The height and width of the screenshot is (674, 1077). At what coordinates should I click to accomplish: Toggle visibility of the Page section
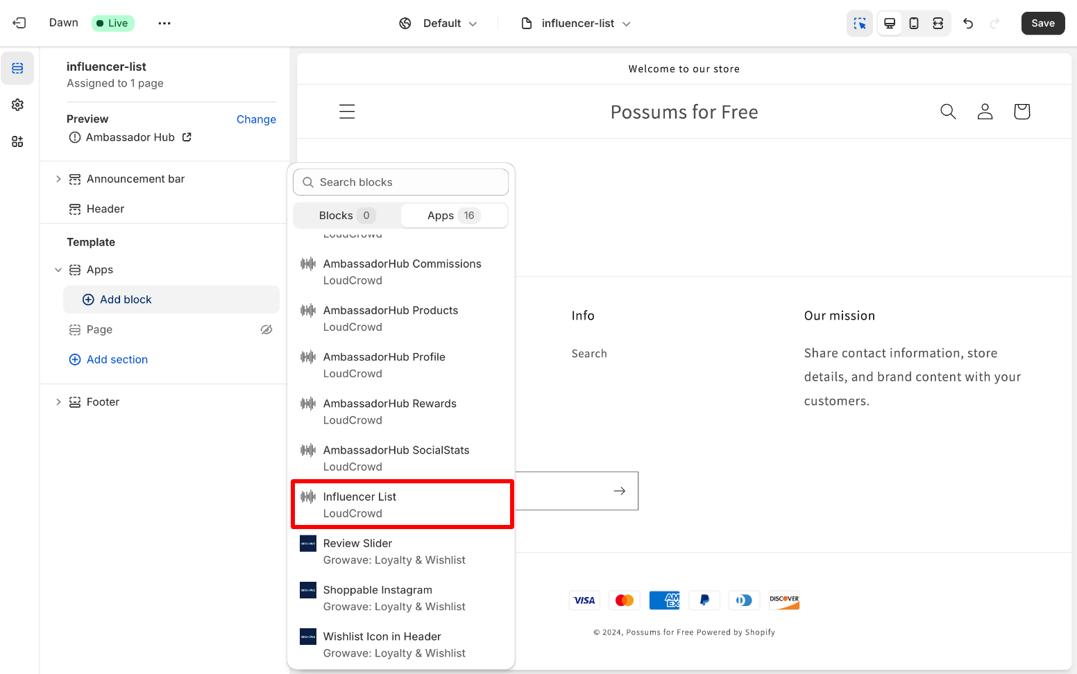(x=266, y=330)
